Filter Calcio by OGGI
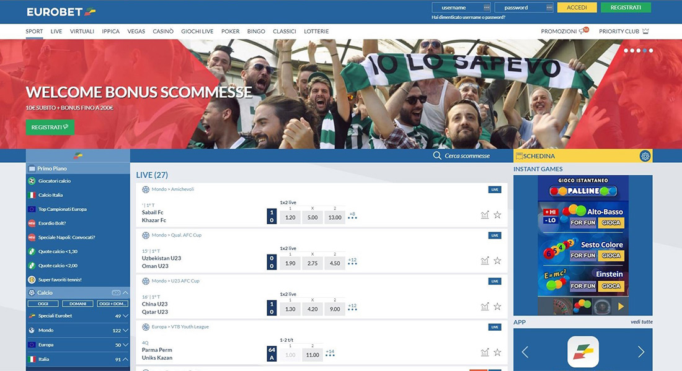 (43, 303)
